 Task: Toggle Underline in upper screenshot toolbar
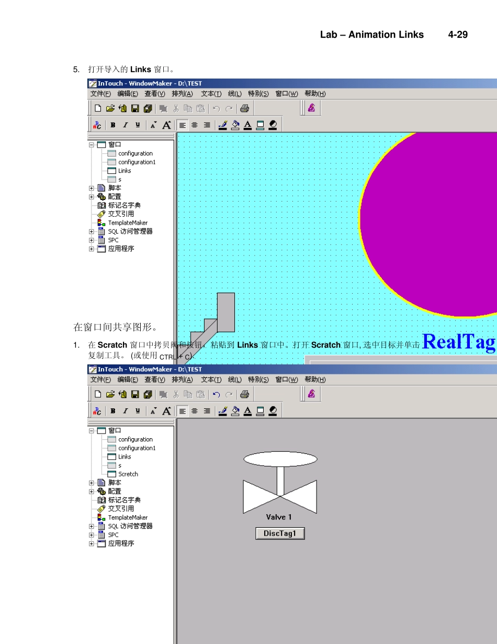(x=138, y=125)
